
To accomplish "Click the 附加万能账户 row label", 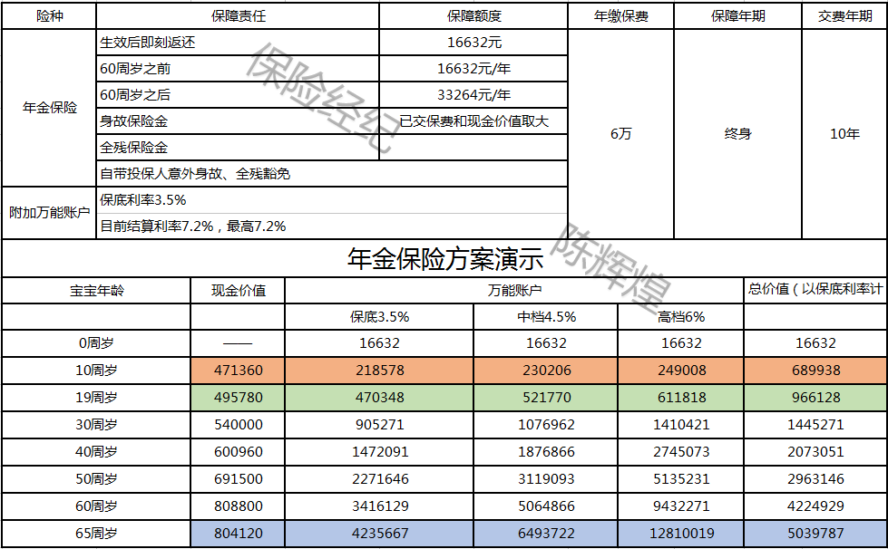I will (x=47, y=212).
